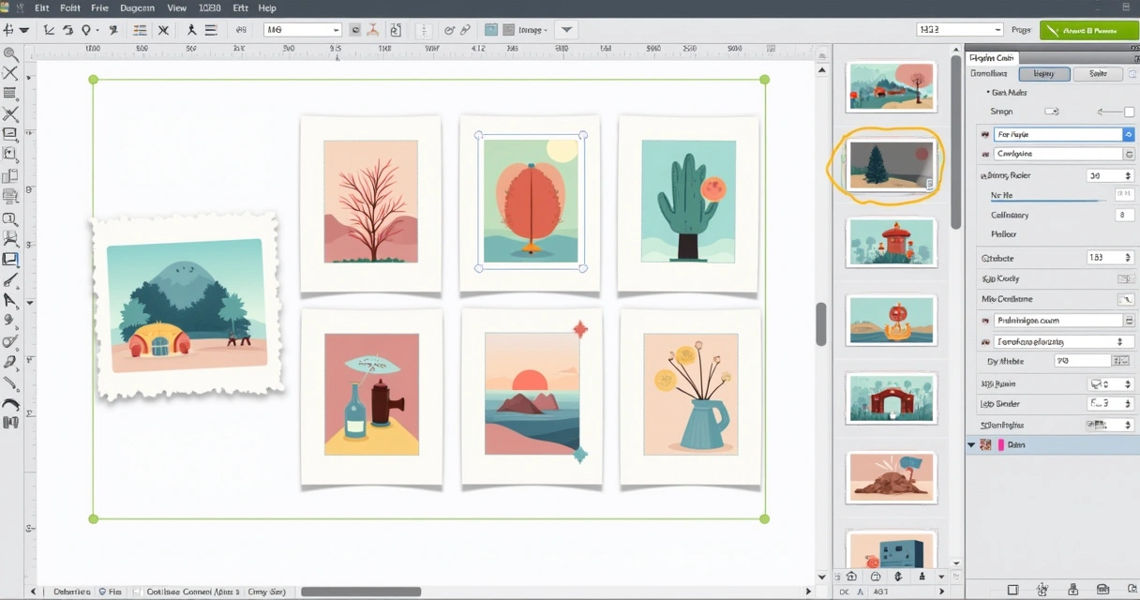This screenshot has width=1140, height=600.
Task: Click the Bejsry button in the properties panel
Action: pyautogui.click(x=1043, y=73)
